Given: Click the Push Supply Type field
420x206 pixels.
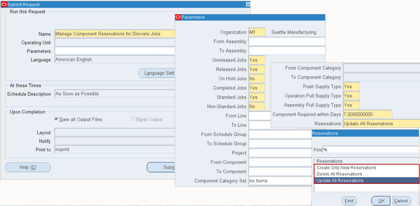Looking at the screenshot, I should click(x=352, y=87).
